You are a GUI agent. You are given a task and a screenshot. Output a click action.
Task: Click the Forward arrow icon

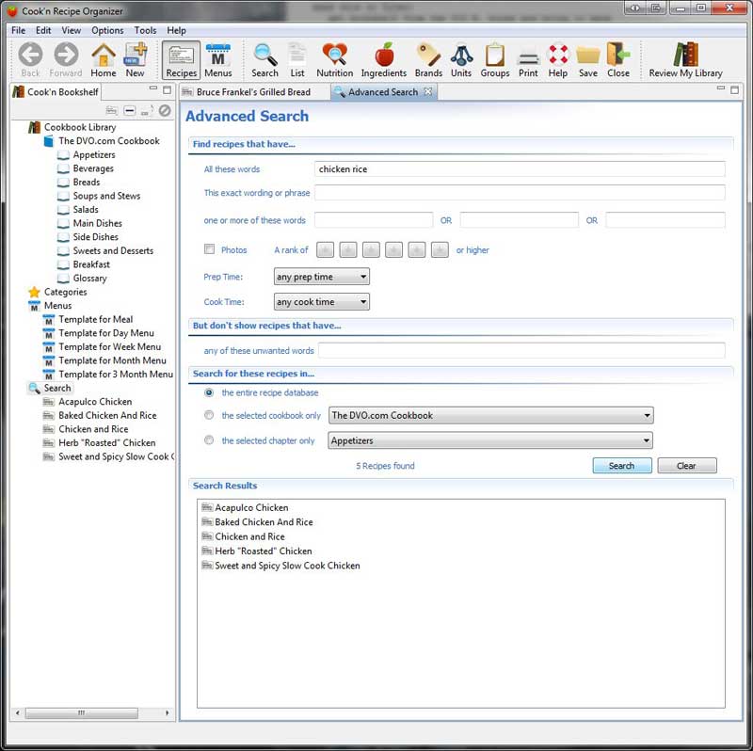point(66,59)
